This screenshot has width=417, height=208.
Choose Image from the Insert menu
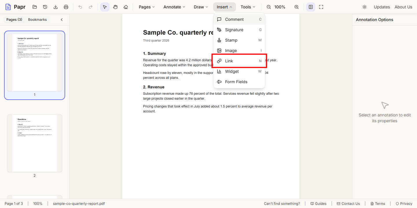coord(239,51)
